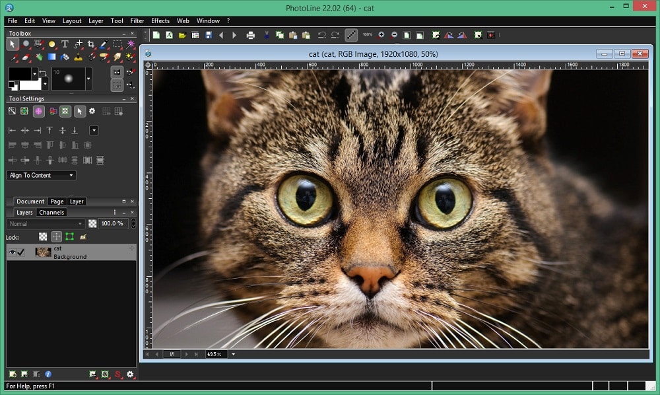The height and width of the screenshot is (395, 660).
Task: Switch to the Channels tab
Action: [x=51, y=212]
